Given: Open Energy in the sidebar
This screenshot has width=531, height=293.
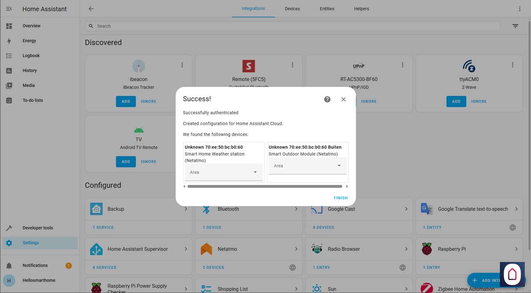Looking at the screenshot, I should (x=29, y=41).
